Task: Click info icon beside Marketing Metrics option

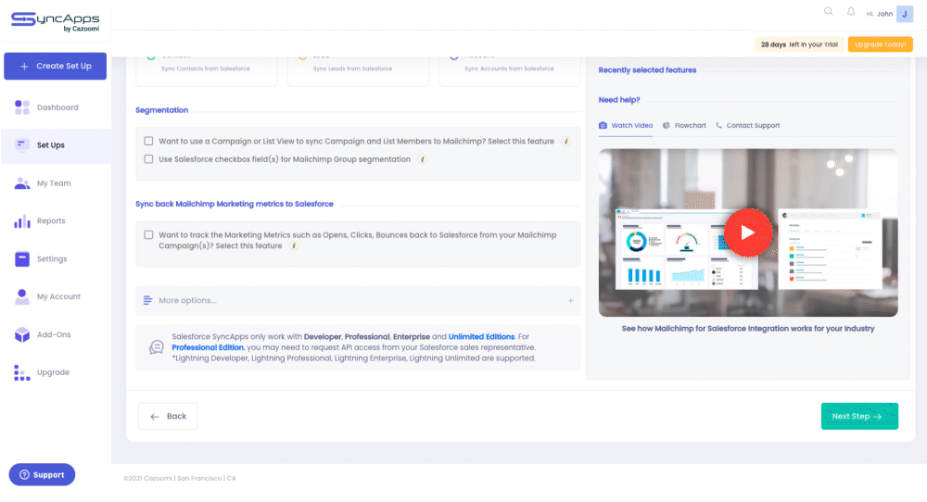Action: click(293, 245)
